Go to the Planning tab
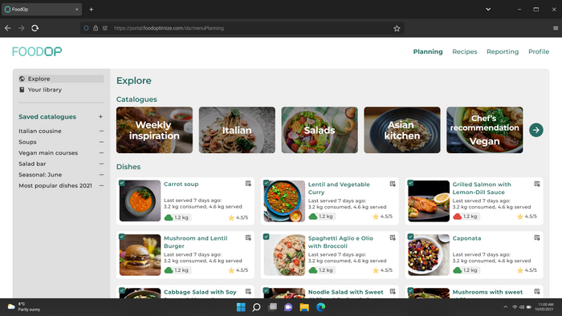The height and width of the screenshot is (316, 562). pos(428,51)
